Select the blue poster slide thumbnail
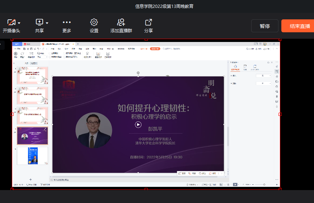314x203 pixels. (x=33, y=156)
